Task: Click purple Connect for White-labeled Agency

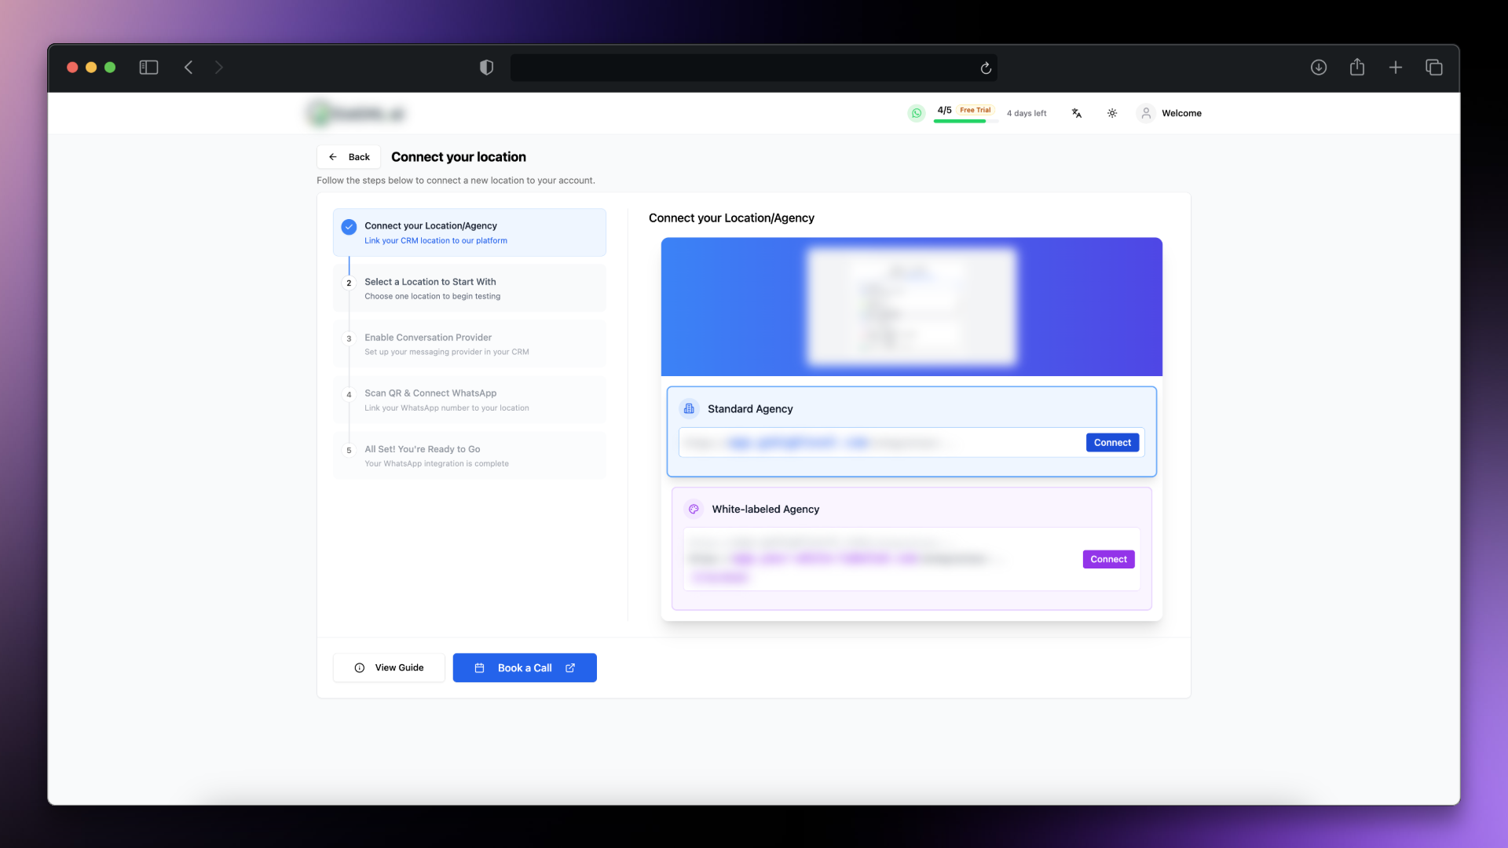Action: tap(1108, 559)
